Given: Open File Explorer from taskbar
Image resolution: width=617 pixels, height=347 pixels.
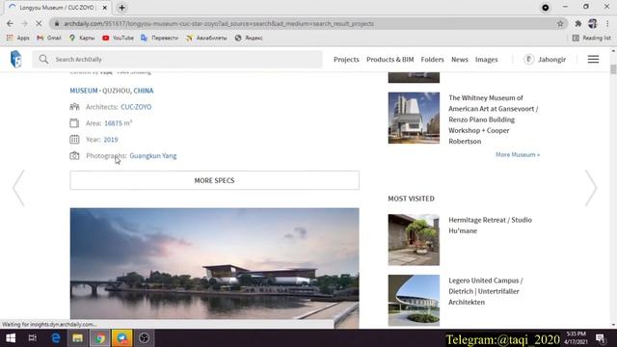Looking at the screenshot, I should [77, 338].
